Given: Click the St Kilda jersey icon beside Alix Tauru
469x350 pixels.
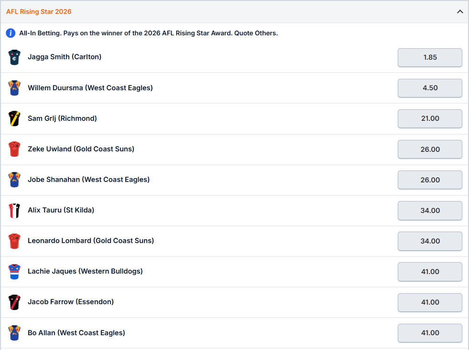Looking at the screenshot, I should point(14,210).
